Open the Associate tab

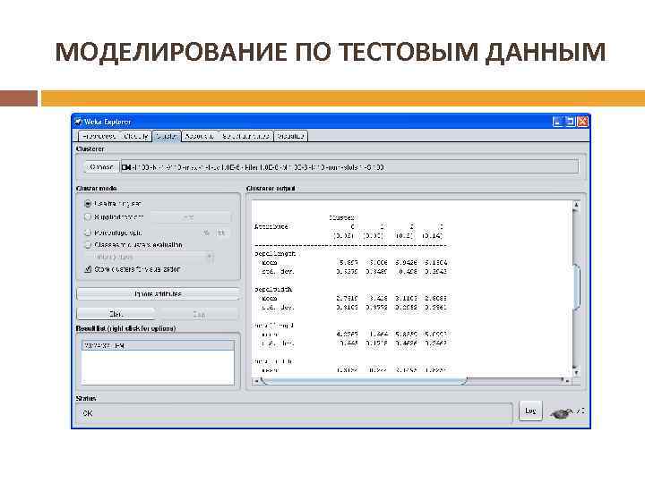(x=200, y=136)
